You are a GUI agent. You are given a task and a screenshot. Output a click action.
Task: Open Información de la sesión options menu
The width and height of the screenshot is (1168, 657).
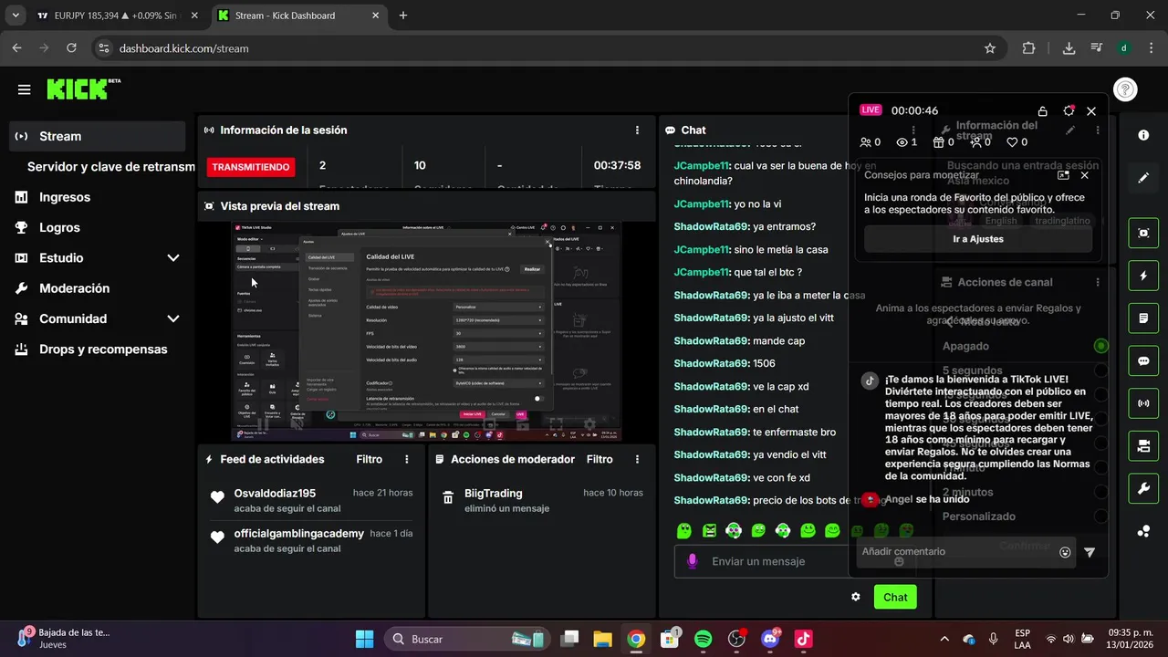pyautogui.click(x=637, y=130)
